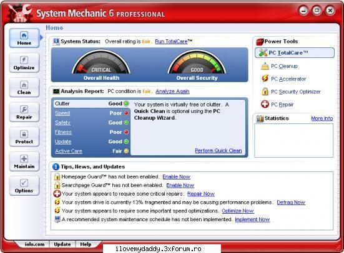Open the Active Care analysis link
The image size is (344, 253).
[69, 151]
